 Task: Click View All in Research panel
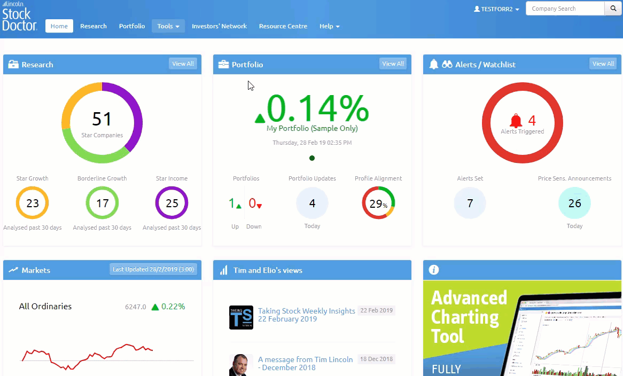(x=183, y=64)
